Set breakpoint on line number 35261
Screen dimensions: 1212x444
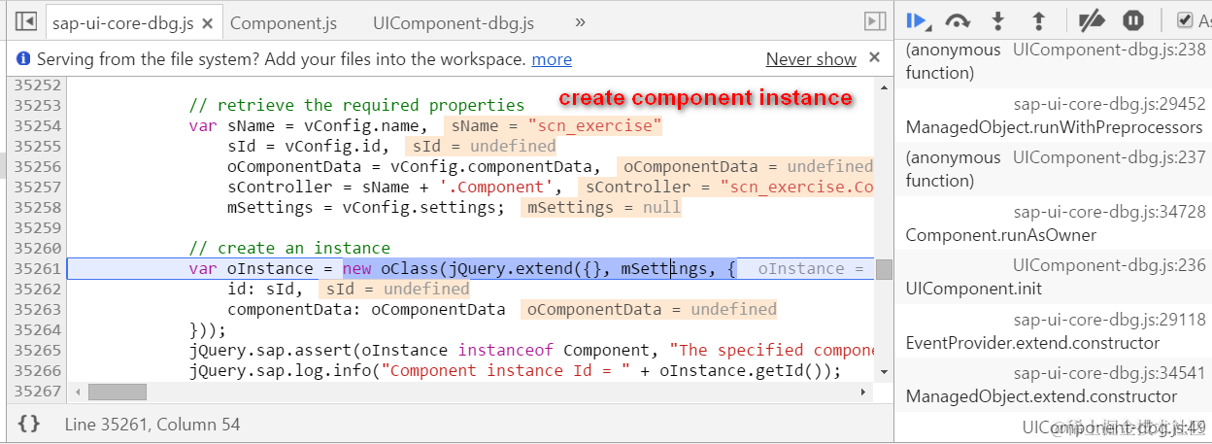coord(39,268)
